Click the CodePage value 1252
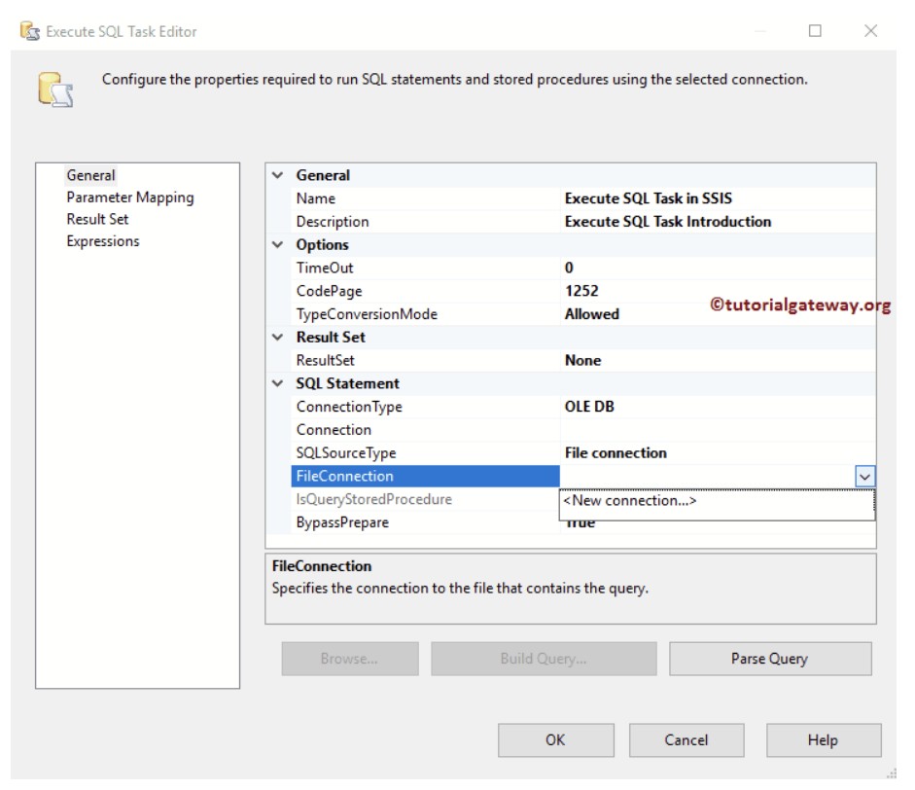The width and height of the screenshot is (915, 790). tap(581, 291)
